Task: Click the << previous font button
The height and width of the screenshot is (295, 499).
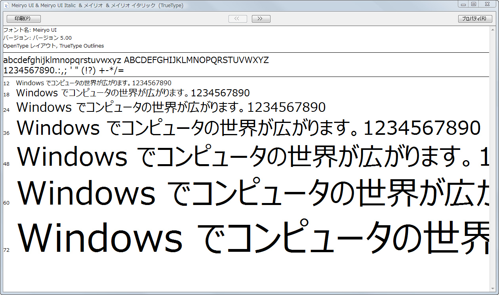Action: point(237,18)
